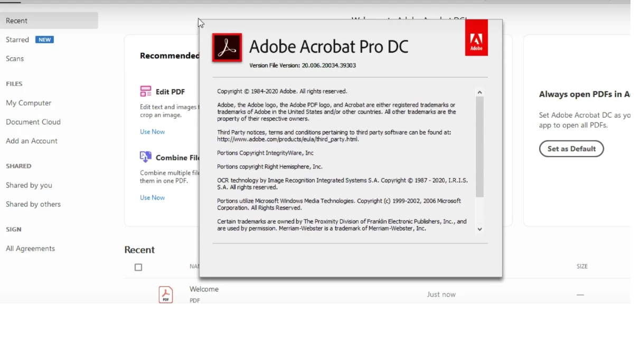Click the Recent heading above file list
The image size is (640, 342).
(x=139, y=250)
